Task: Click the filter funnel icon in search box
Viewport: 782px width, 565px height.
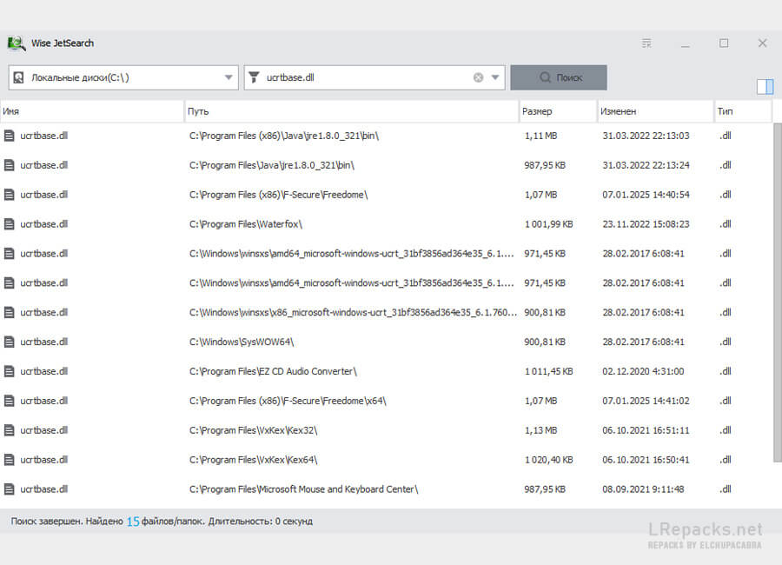Action: coord(255,77)
